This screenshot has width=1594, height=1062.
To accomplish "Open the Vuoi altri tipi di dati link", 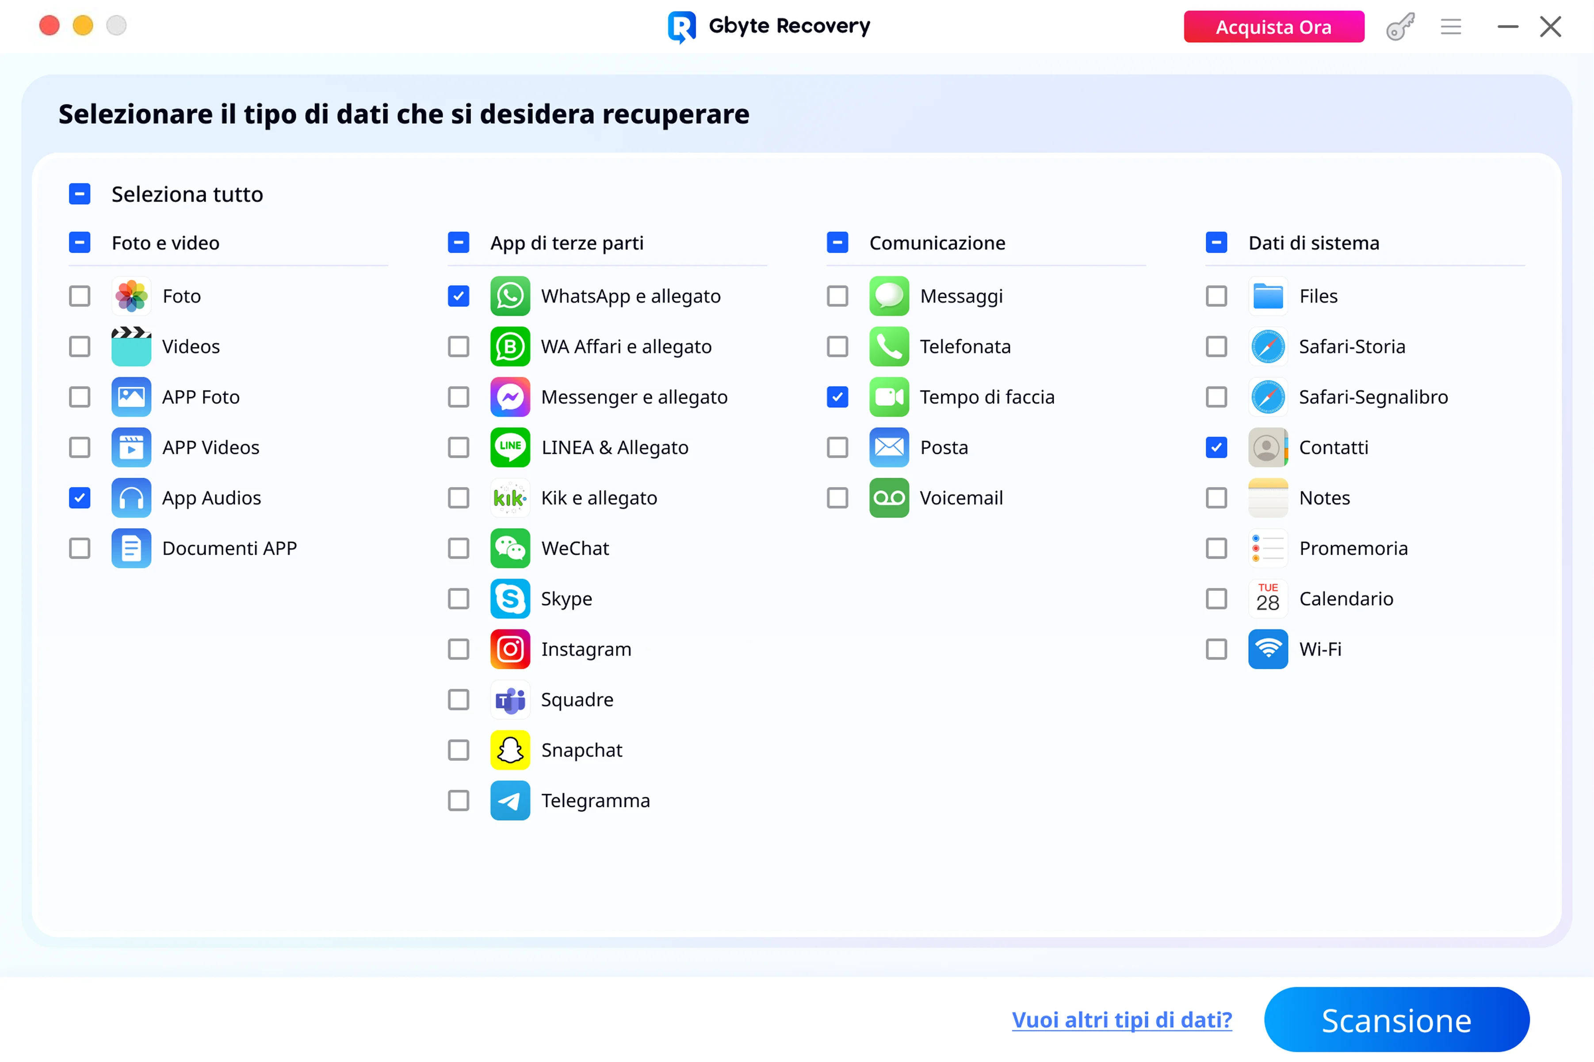I will point(1121,1019).
